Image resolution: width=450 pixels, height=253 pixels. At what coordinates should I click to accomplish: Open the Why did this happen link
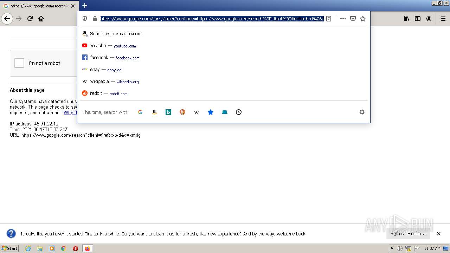pos(70,113)
